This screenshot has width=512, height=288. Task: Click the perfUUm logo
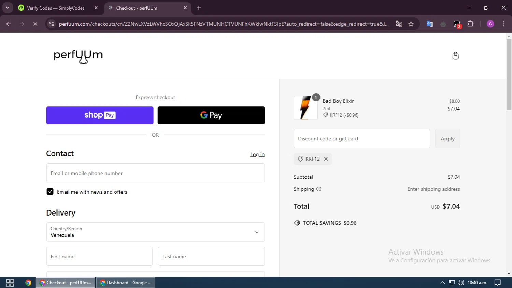tap(78, 56)
